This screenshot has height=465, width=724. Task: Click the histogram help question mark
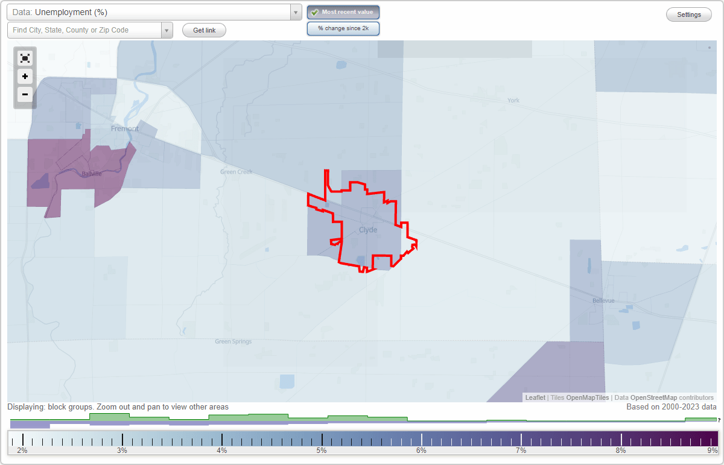[719, 420]
